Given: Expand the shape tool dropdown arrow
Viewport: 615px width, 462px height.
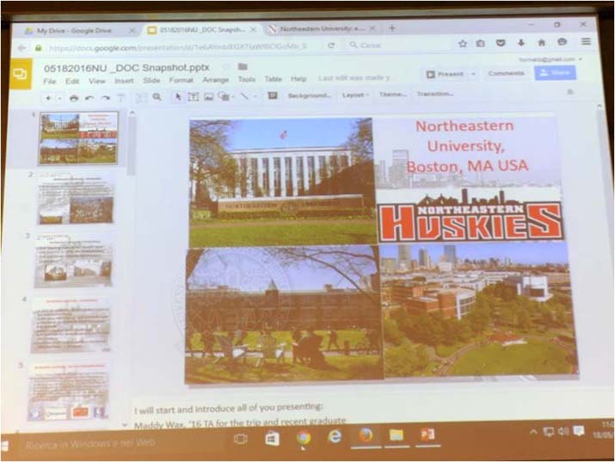Looking at the screenshot, I should coord(233,96).
